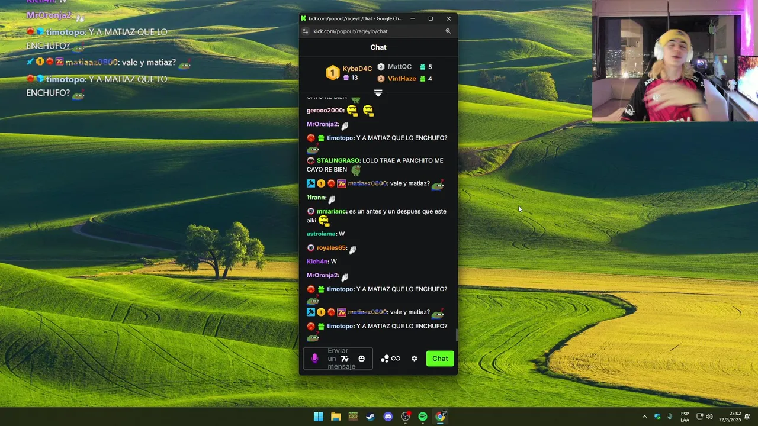Click username astroiama in chat
The image size is (758, 426).
322,234
